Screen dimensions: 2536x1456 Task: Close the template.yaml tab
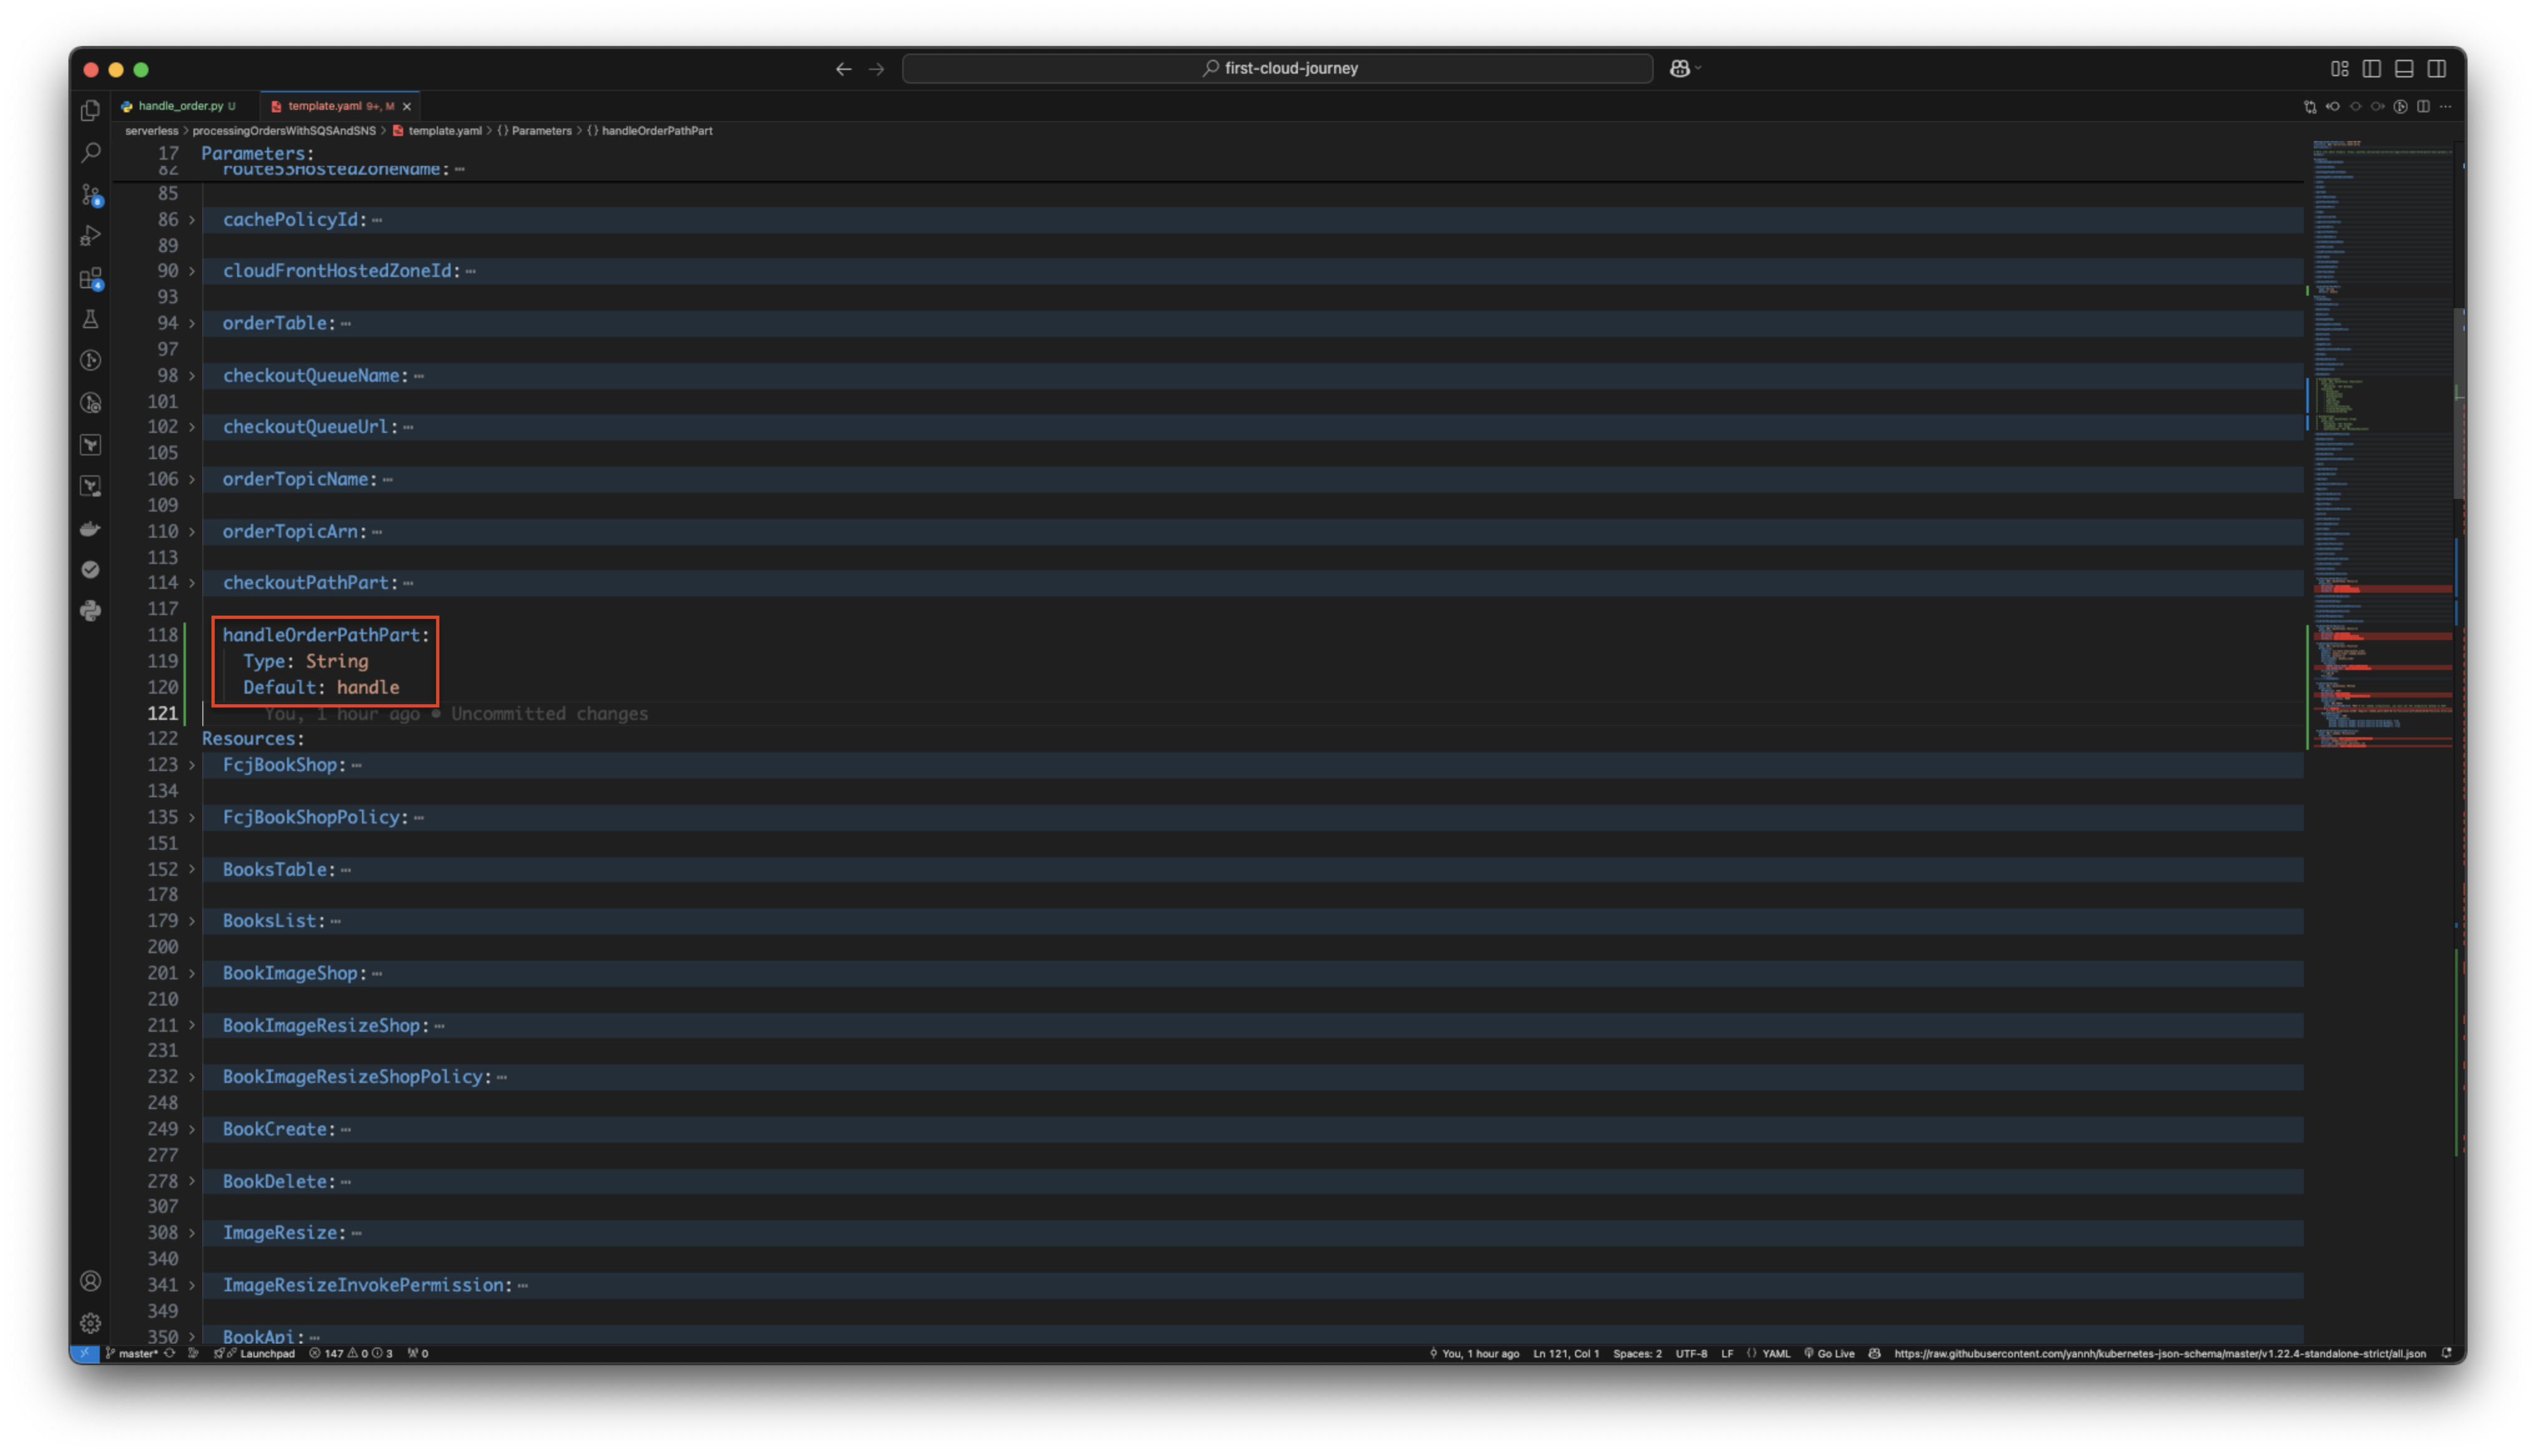[406, 106]
